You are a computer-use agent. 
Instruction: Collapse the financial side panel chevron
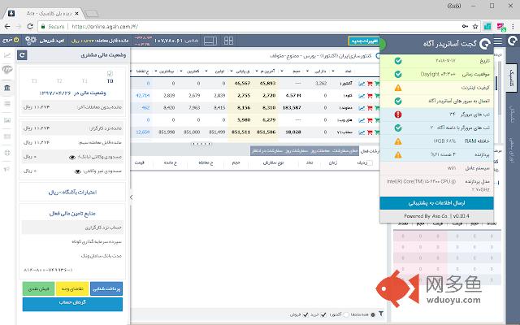tap(132, 197)
